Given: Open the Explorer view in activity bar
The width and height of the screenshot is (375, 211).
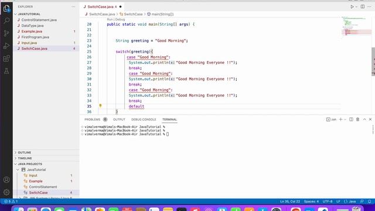Looking at the screenshot, I should click(6, 8).
